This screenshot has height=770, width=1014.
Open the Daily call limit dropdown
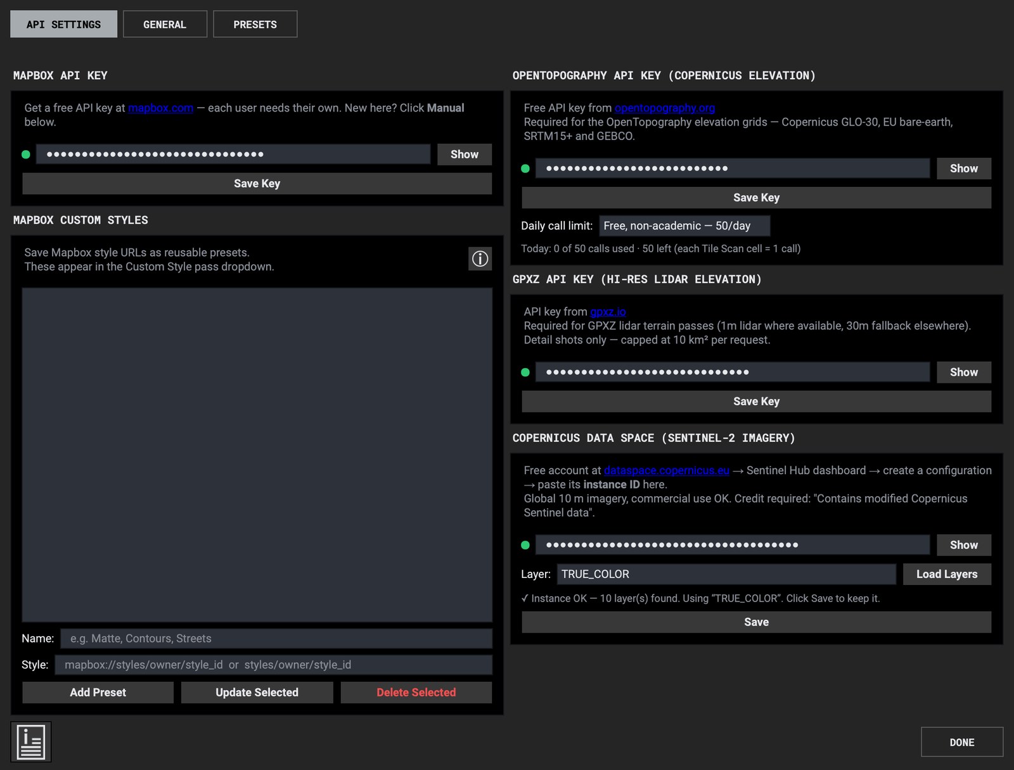coord(684,226)
